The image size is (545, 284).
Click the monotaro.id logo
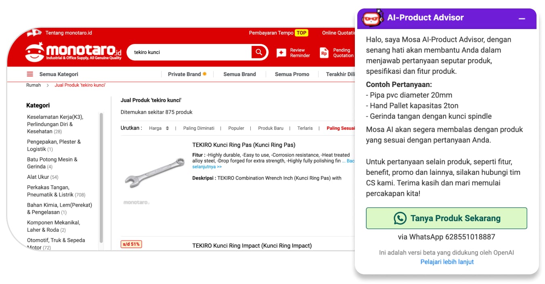tap(73, 52)
